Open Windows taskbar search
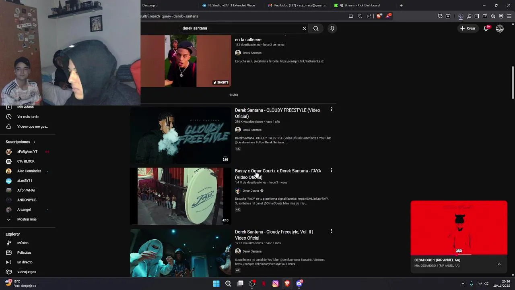The height and width of the screenshot is (290, 515). 228,284
